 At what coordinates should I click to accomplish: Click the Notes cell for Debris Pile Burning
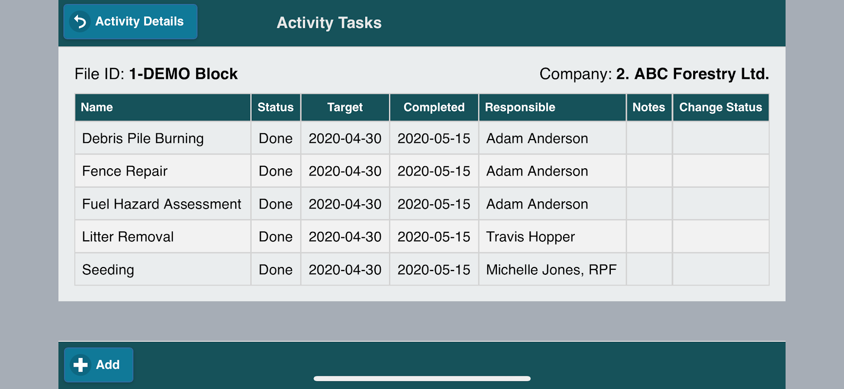[649, 138]
